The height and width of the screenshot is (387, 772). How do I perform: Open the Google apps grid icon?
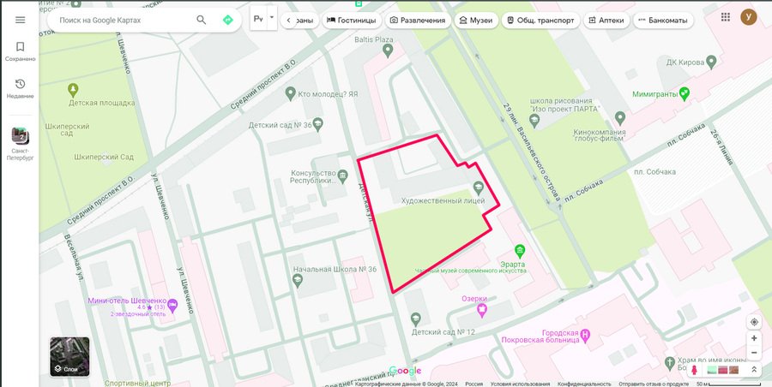(725, 17)
